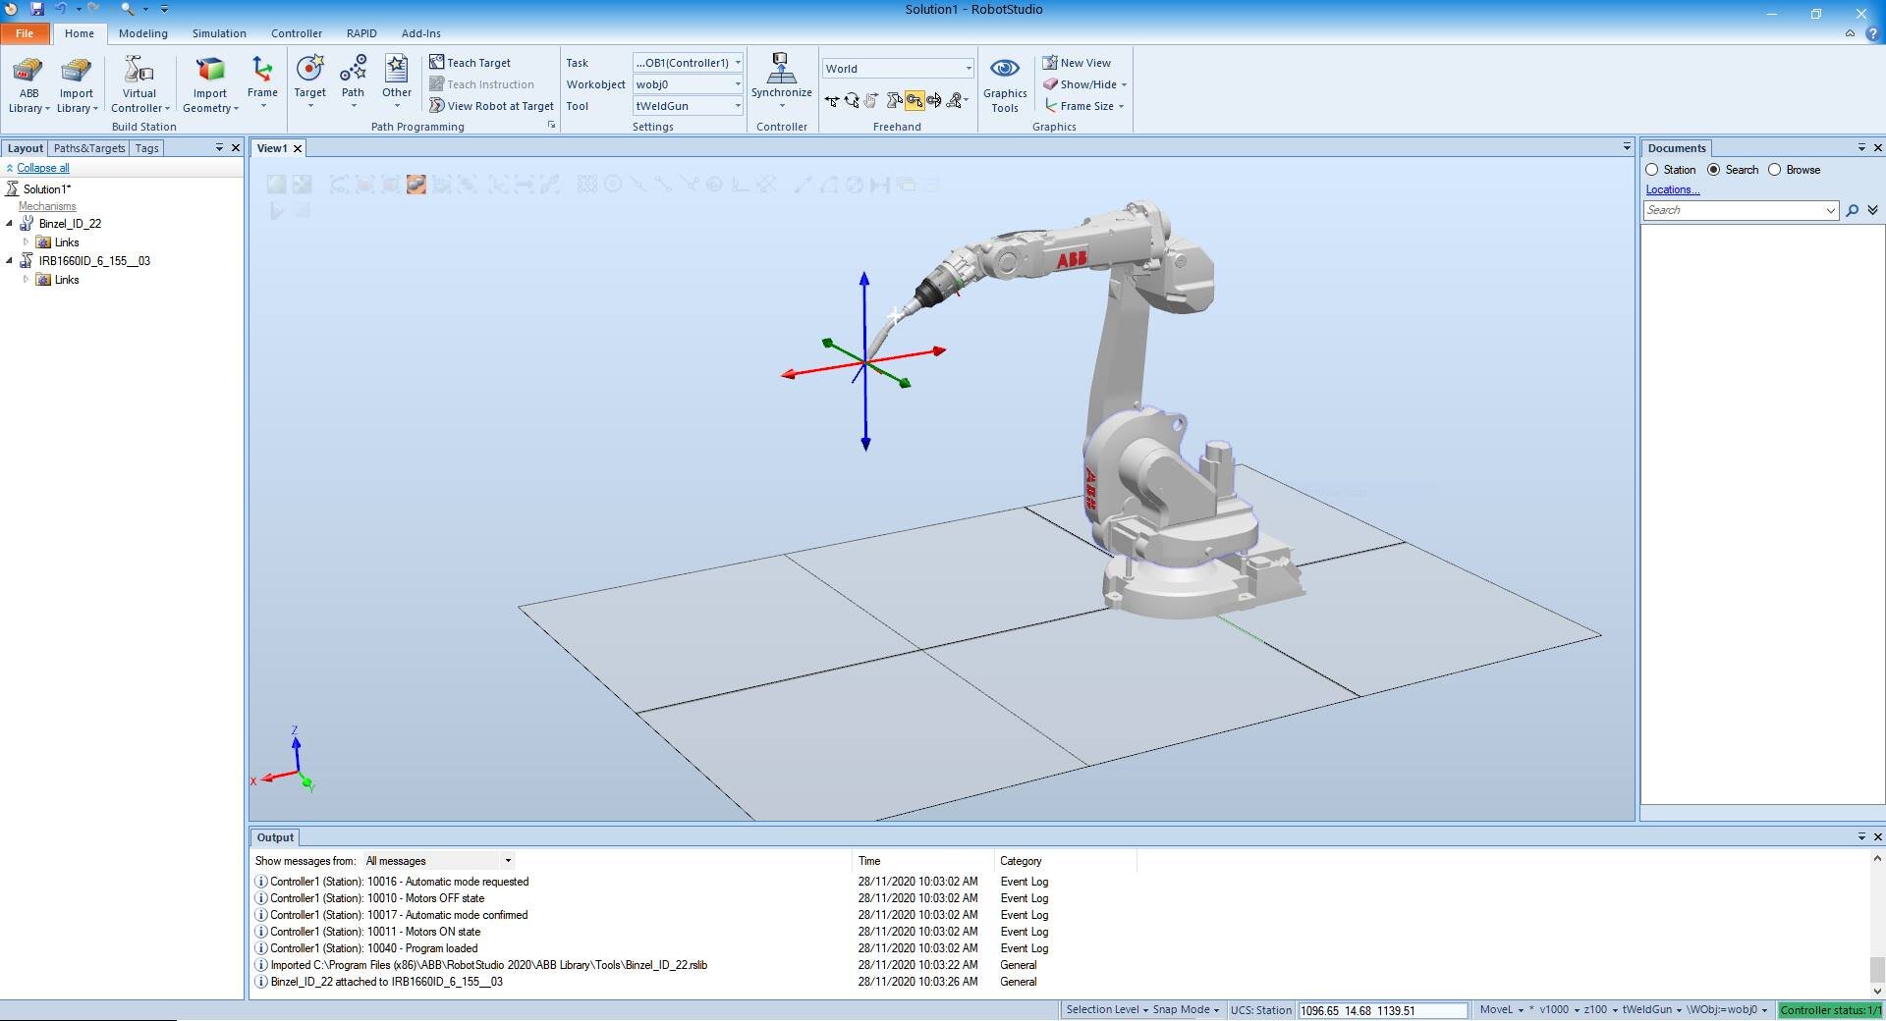The height and width of the screenshot is (1021, 1886).
Task: Click the play icon in viewport toolbar
Action: click(x=276, y=210)
